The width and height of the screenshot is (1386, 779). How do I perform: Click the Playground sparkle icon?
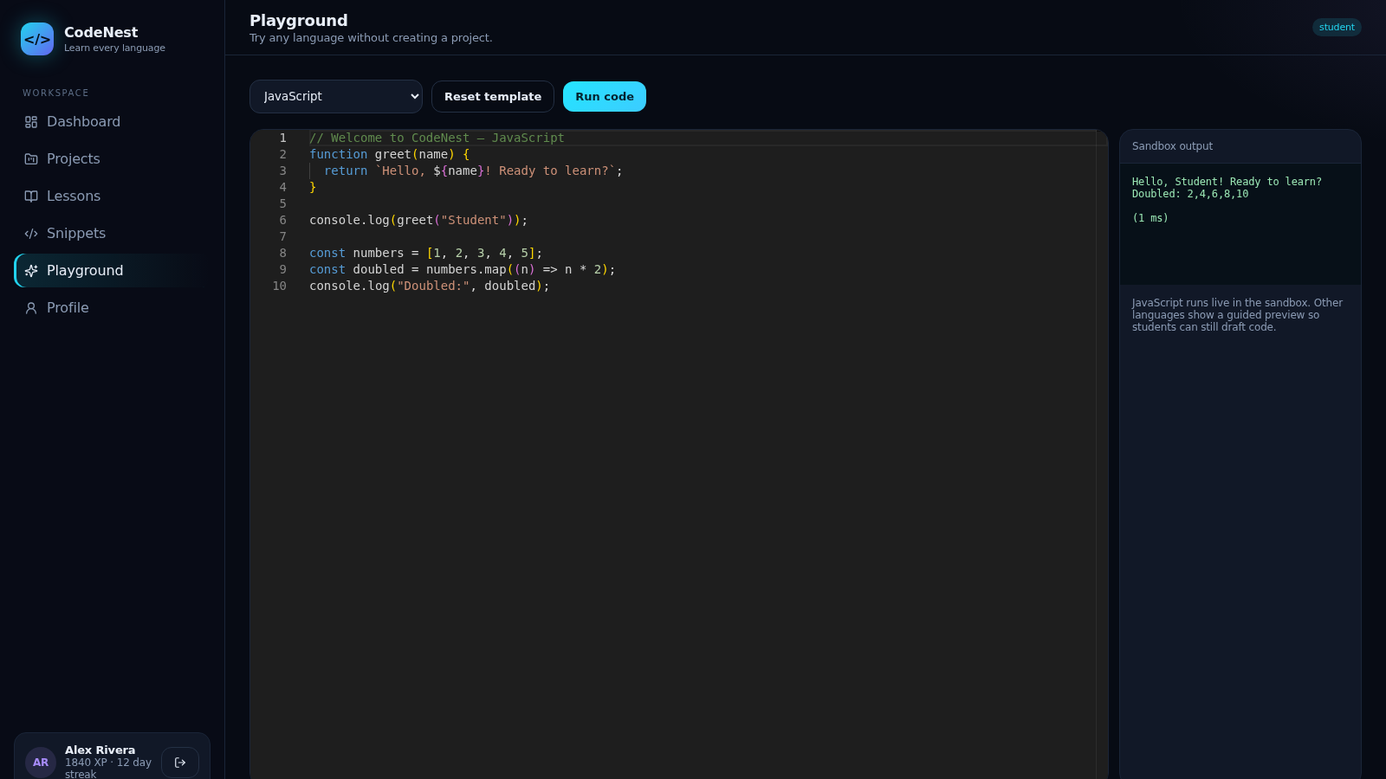[31, 271]
